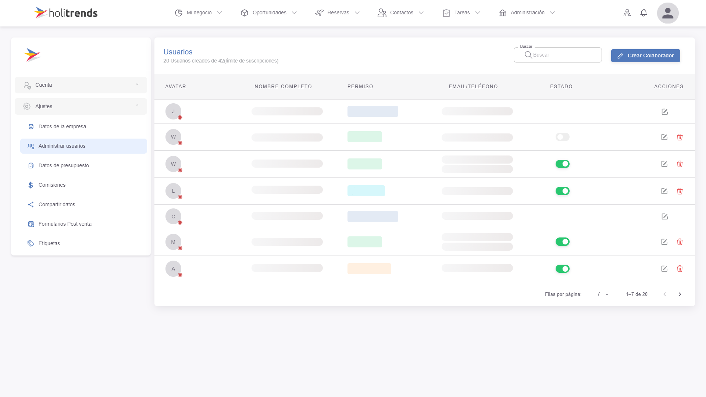This screenshot has height=397, width=706.
Task: Click the 1–7 de 20 pagination text
Action: click(x=637, y=294)
